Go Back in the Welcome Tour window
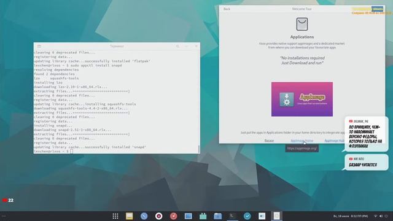Screen dimensions: 393x221 coord(227,9)
